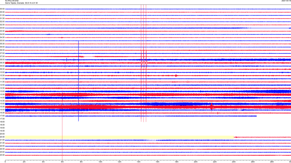This screenshot has width=291, height=163.
Task: Select the 08:30 row time label
Action: [2, 63]
